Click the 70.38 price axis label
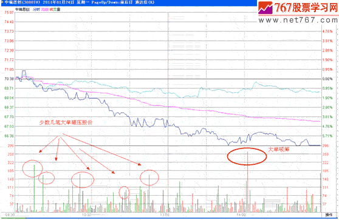The image size is (339, 220). point(9,79)
